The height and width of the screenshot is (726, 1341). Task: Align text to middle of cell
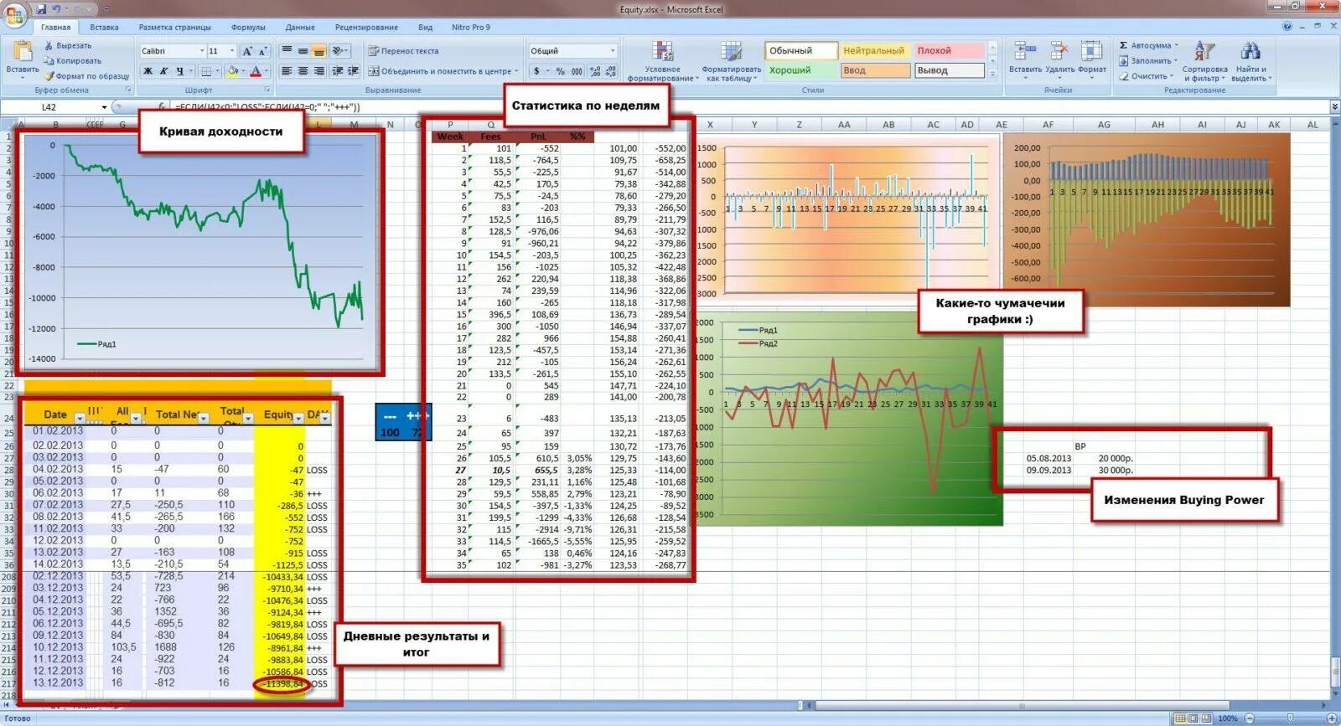tap(303, 51)
